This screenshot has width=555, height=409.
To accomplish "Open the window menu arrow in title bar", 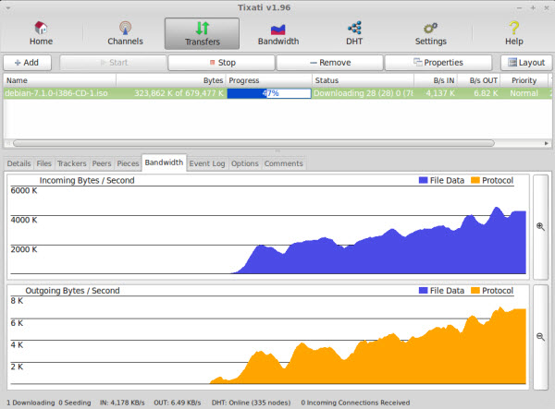I will click(7, 7).
